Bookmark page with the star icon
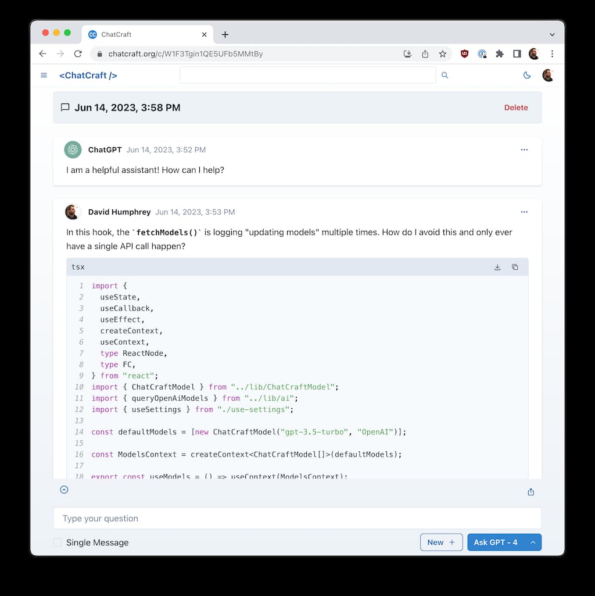 [x=443, y=54]
